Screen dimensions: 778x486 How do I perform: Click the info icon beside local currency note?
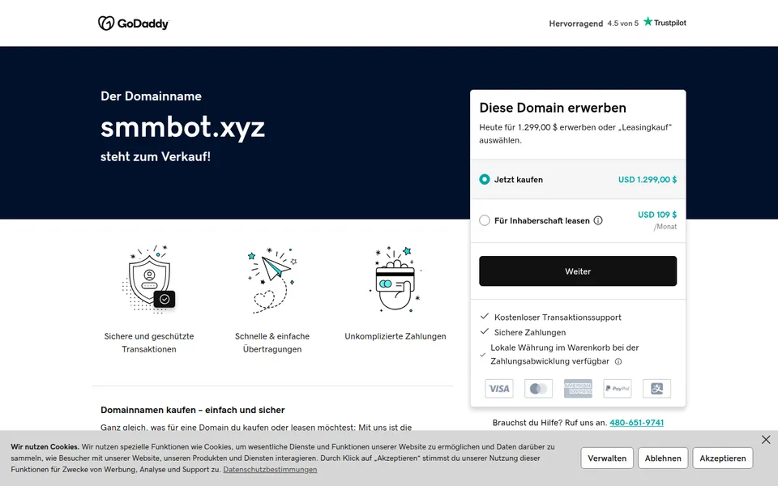point(618,361)
